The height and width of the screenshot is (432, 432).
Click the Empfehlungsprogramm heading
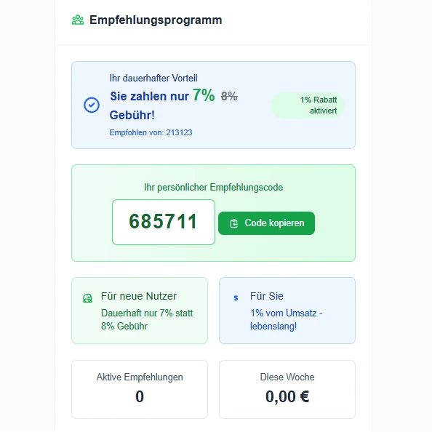click(156, 20)
